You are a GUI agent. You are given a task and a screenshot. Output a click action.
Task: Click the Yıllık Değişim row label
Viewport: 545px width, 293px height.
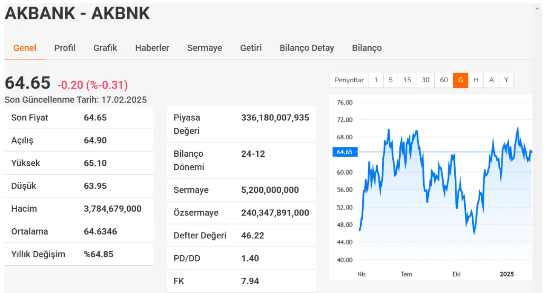point(38,254)
